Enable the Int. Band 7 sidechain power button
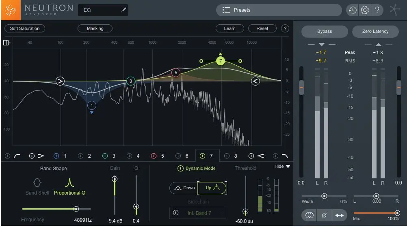Image resolution: width=407 pixels, height=227 pixels. pyautogui.click(x=176, y=213)
